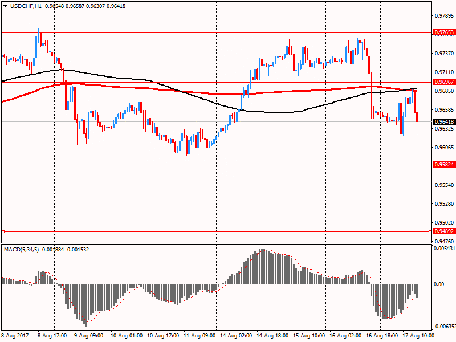Image resolution: width=456 pixels, height=342 pixels.
Task: Select the 16 Aug 18:00 time label
Action: pos(382,336)
